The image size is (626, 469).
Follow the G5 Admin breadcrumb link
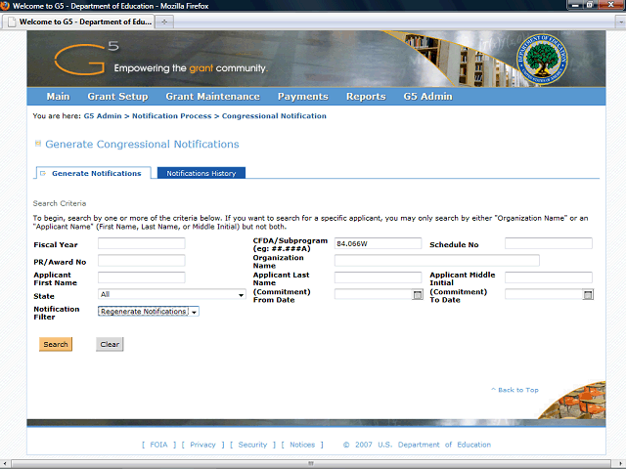pyautogui.click(x=103, y=116)
